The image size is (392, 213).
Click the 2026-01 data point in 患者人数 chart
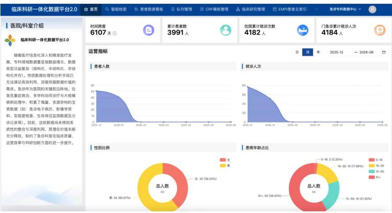point(119,97)
